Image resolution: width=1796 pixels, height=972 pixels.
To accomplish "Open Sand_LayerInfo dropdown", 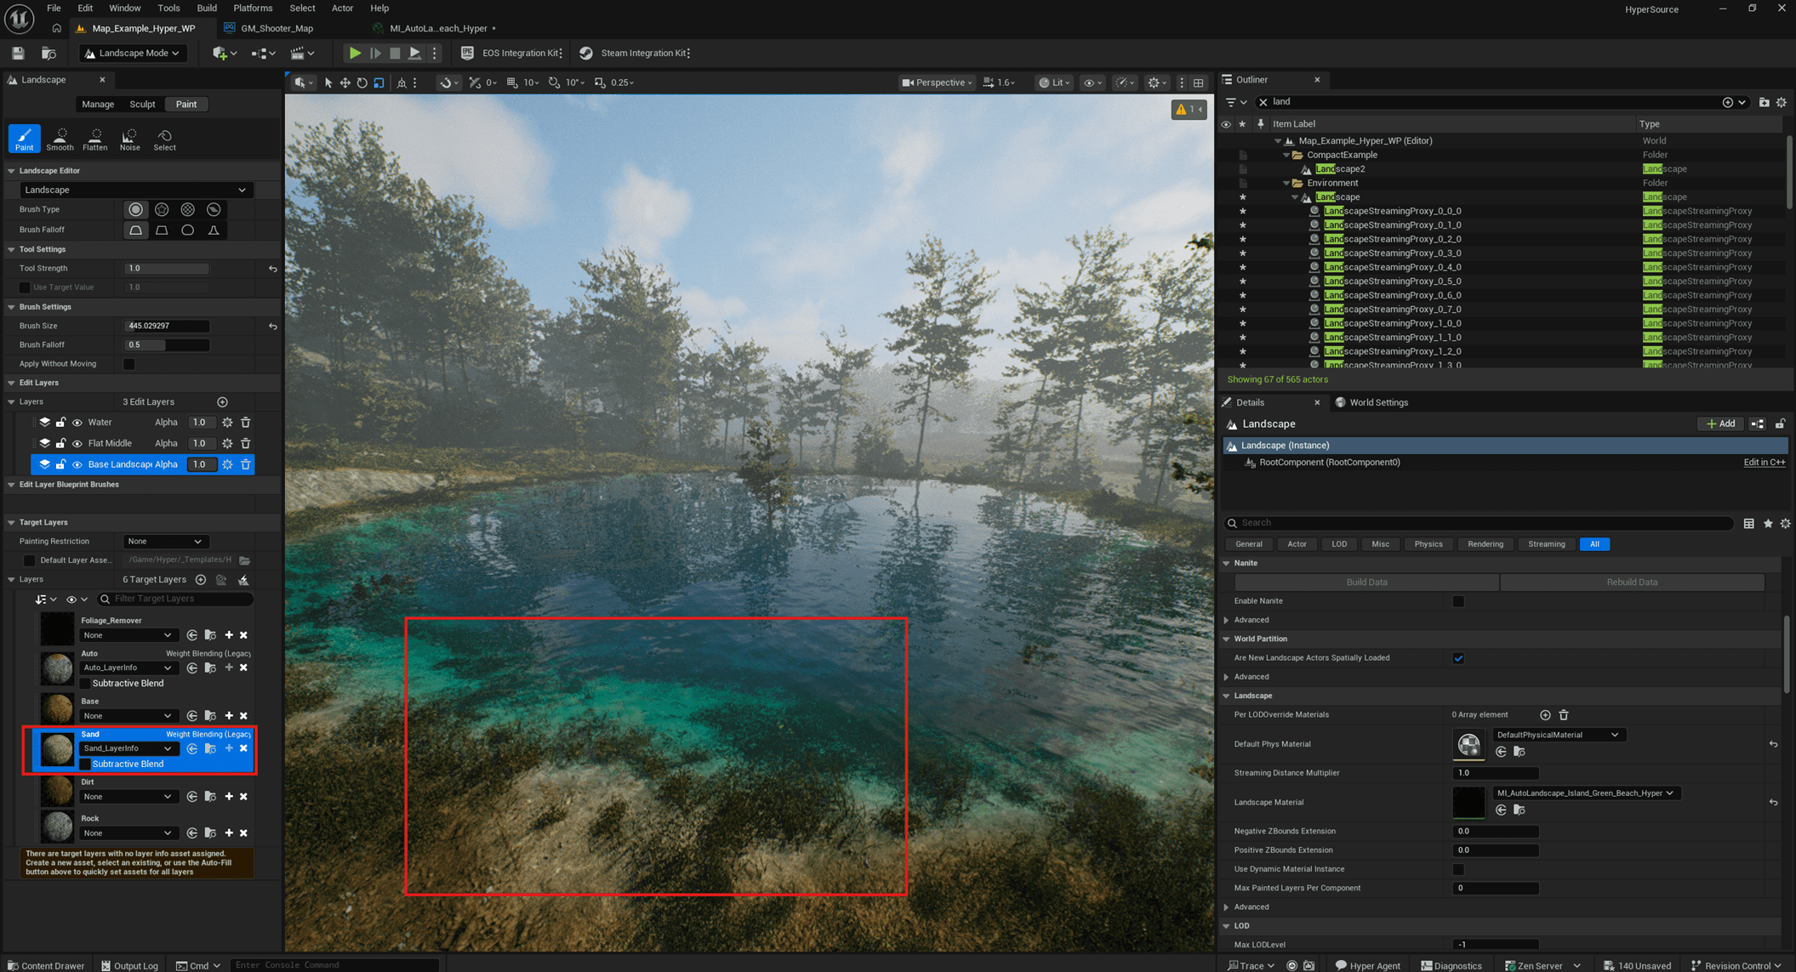I will [x=127, y=748].
